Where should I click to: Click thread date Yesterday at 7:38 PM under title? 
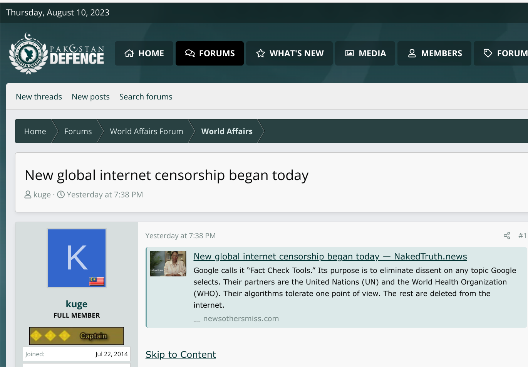click(105, 195)
